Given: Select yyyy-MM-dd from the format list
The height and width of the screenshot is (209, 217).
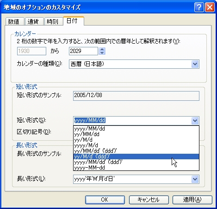Looking at the screenshot, I should pyautogui.click(x=136, y=168).
